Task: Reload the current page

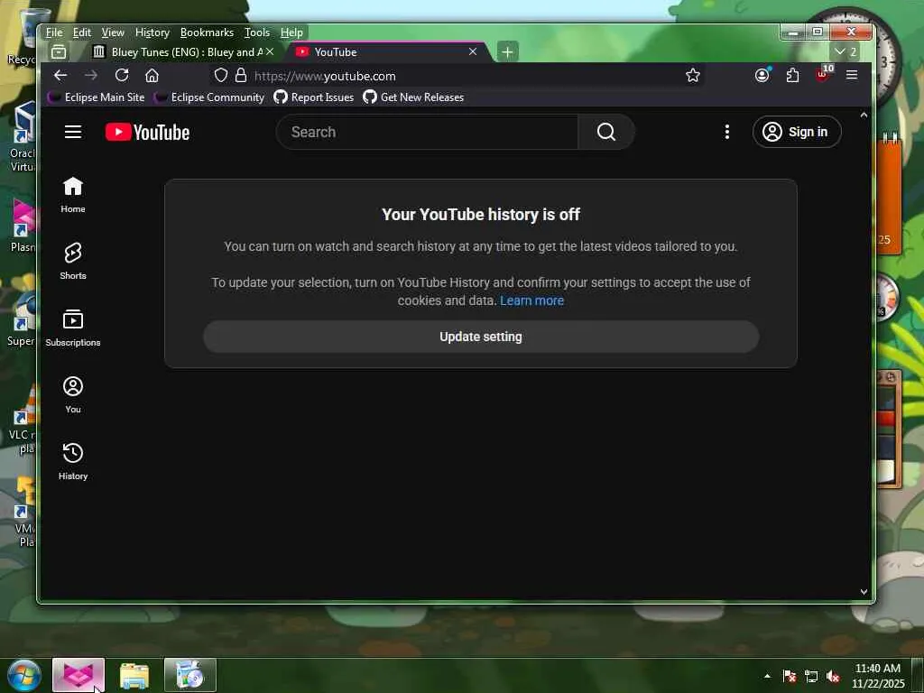Action: (122, 76)
